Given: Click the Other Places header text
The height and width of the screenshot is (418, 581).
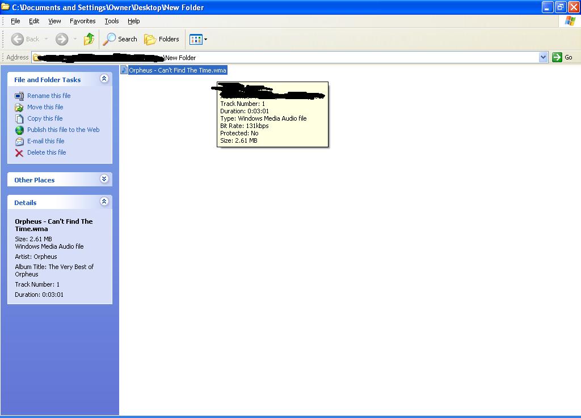Looking at the screenshot, I should 35,180.
